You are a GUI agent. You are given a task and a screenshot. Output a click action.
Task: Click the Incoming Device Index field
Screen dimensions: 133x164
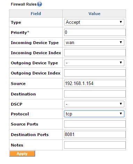(95, 53)
